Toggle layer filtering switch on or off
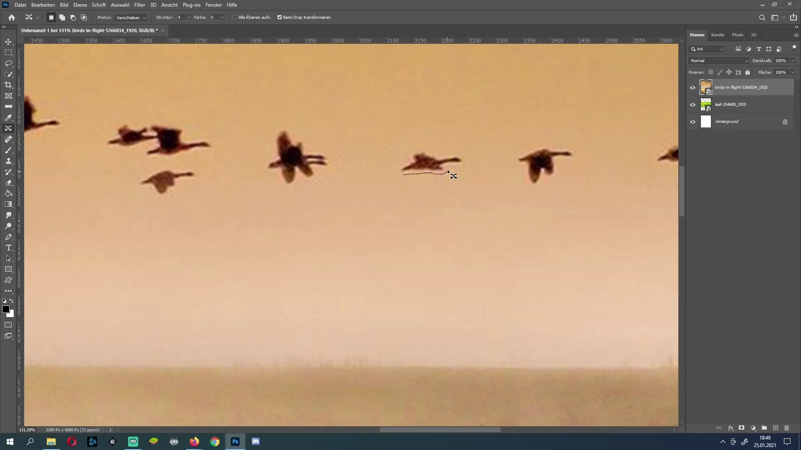Image resolution: width=801 pixels, height=450 pixels. point(794,47)
